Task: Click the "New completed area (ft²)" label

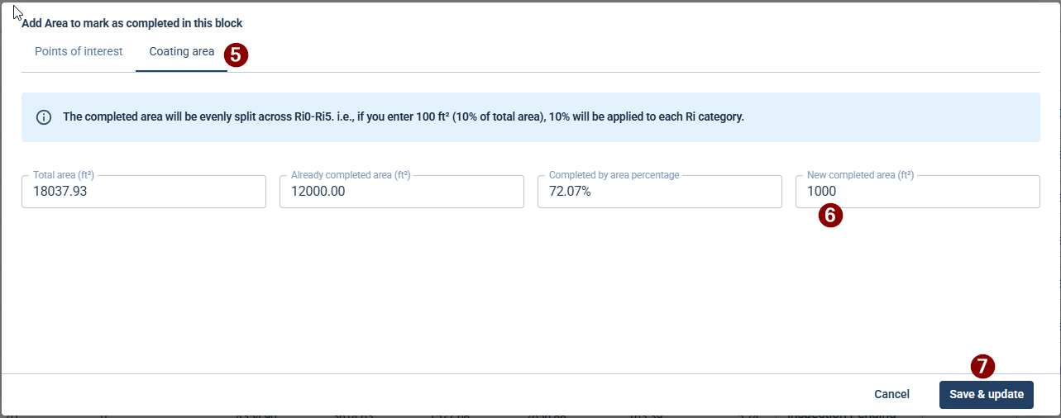Action: pyautogui.click(x=860, y=175)
